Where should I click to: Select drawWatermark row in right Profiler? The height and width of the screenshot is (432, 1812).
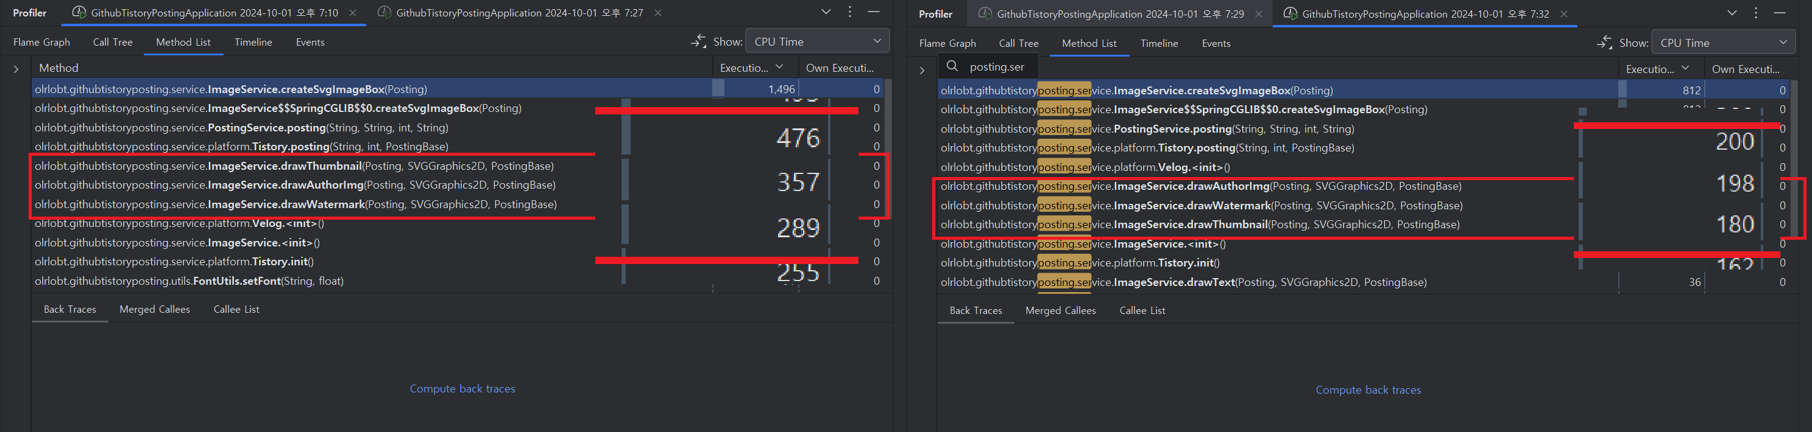(x=1363, y=206)
